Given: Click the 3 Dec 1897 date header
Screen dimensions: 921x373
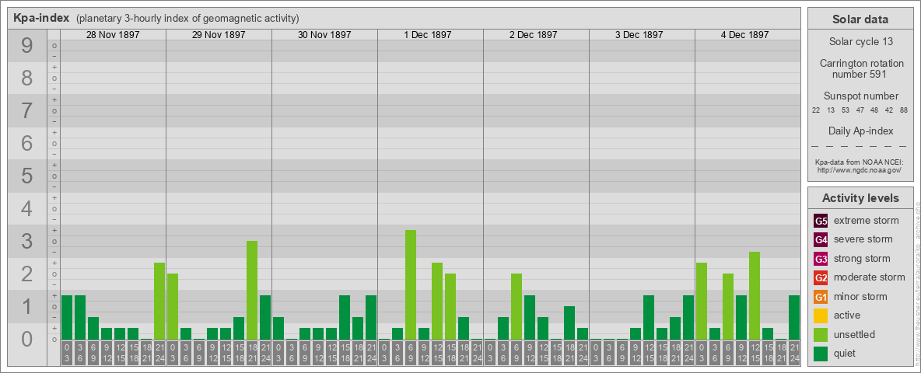Looking at the screenshot, I should tap(639, 35).
